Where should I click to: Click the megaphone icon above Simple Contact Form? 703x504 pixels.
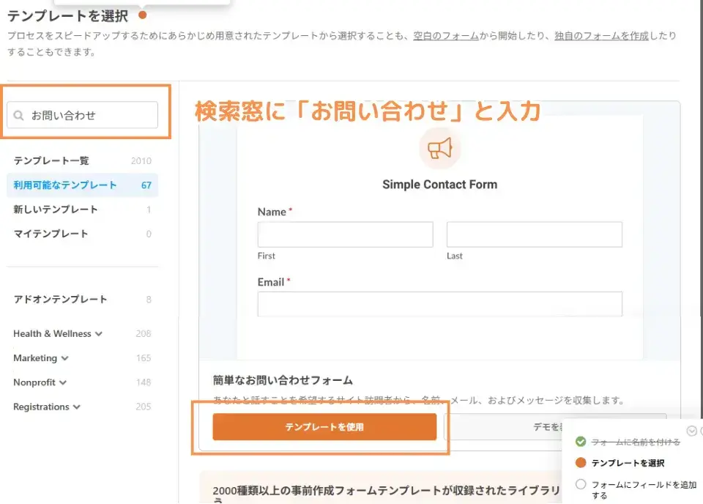point(439,148)
